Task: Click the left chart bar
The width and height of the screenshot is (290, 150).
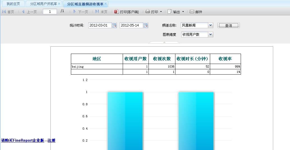Action: click(125, 121)
